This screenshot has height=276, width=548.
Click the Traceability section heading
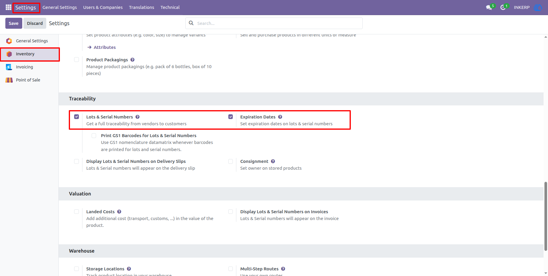82,99
